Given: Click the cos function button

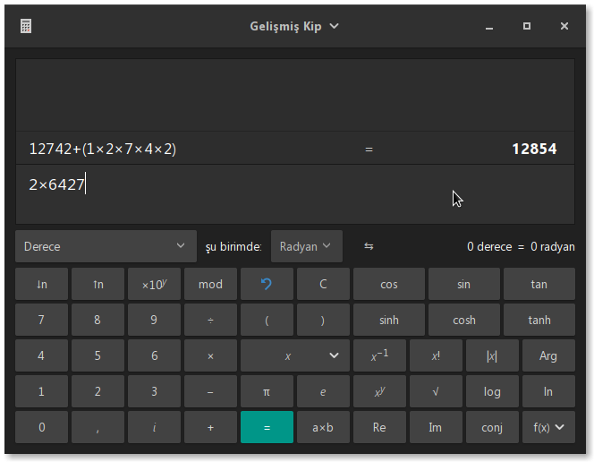Looking at the screenshot, I should point(388,284).
